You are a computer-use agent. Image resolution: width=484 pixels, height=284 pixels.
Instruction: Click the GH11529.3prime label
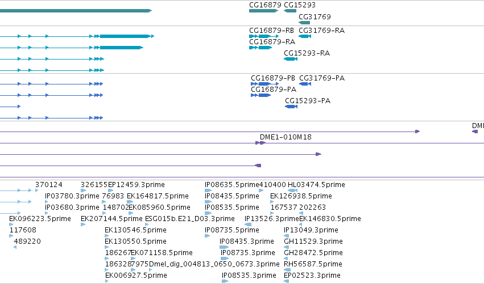[x=313, y=242]
